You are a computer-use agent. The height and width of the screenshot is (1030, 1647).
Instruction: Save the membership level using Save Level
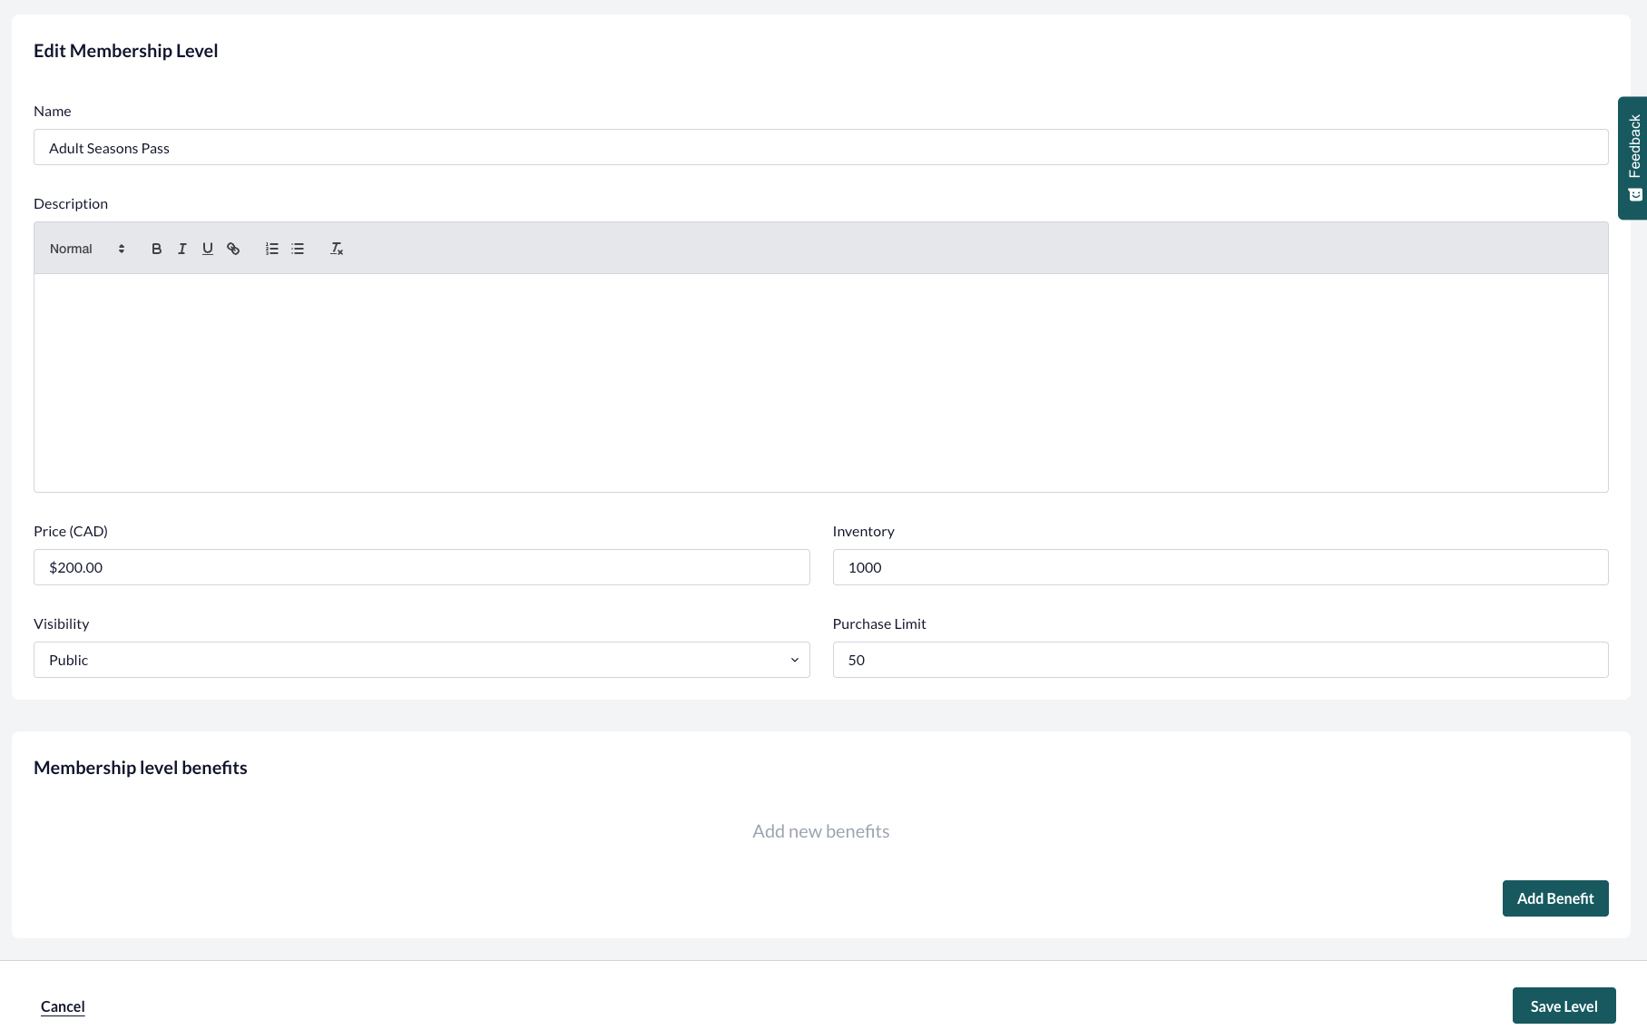[1564, 1005]
